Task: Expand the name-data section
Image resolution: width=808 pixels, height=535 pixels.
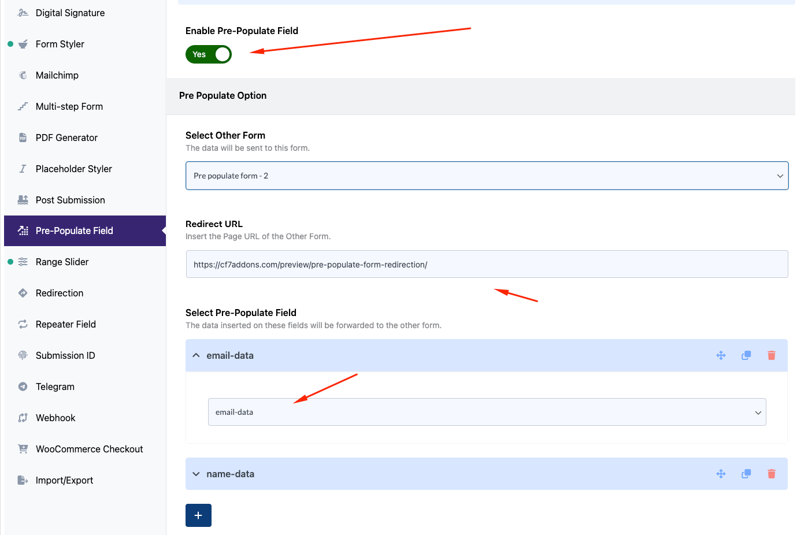Action: pyautogui.click(x=196, y=474)
